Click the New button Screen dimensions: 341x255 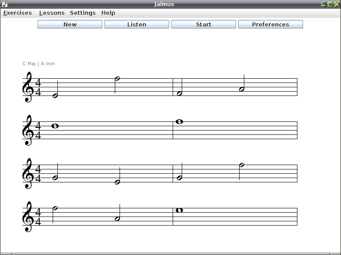(70, 24)
